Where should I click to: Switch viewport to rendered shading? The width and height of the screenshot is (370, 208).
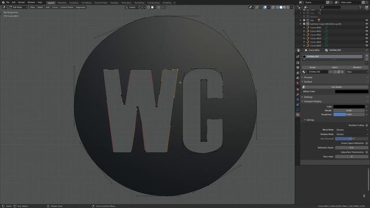click(x=288, y=8)
